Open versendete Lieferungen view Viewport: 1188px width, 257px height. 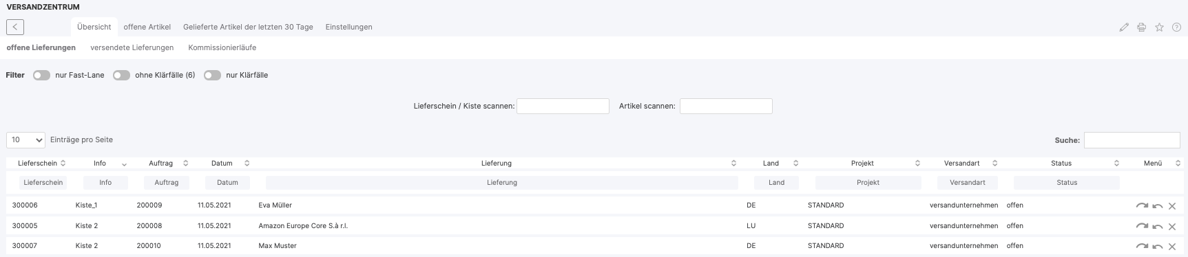coord(132,47)
